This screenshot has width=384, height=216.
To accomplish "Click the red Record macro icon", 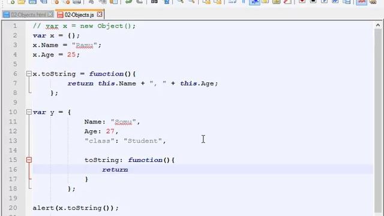I will (x=302, y=2).
